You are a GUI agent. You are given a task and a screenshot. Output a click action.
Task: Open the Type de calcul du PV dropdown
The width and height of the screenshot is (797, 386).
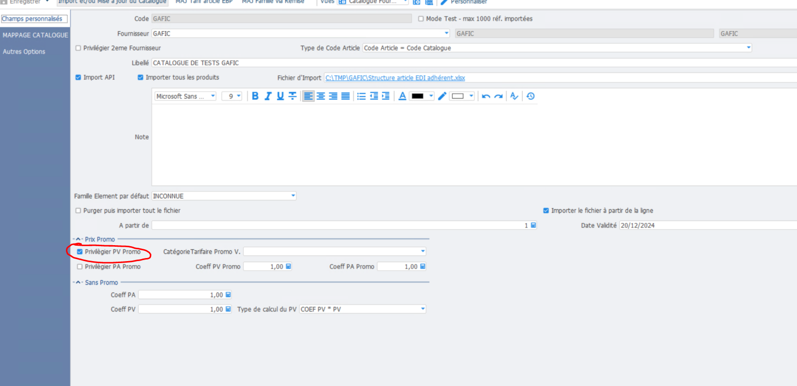point(423,309)
